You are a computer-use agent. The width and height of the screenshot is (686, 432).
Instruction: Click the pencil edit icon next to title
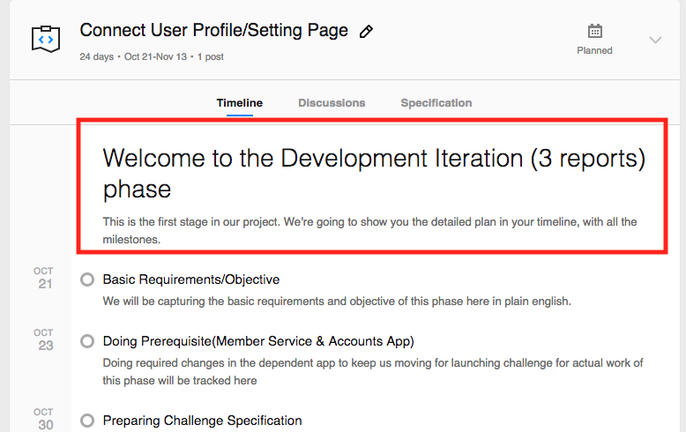(x=367, y=32)
